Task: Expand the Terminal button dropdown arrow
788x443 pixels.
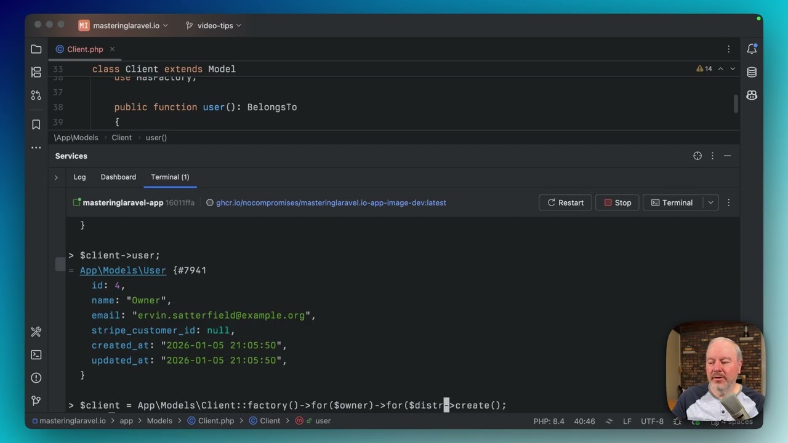Action: click(x=710, y=202)
